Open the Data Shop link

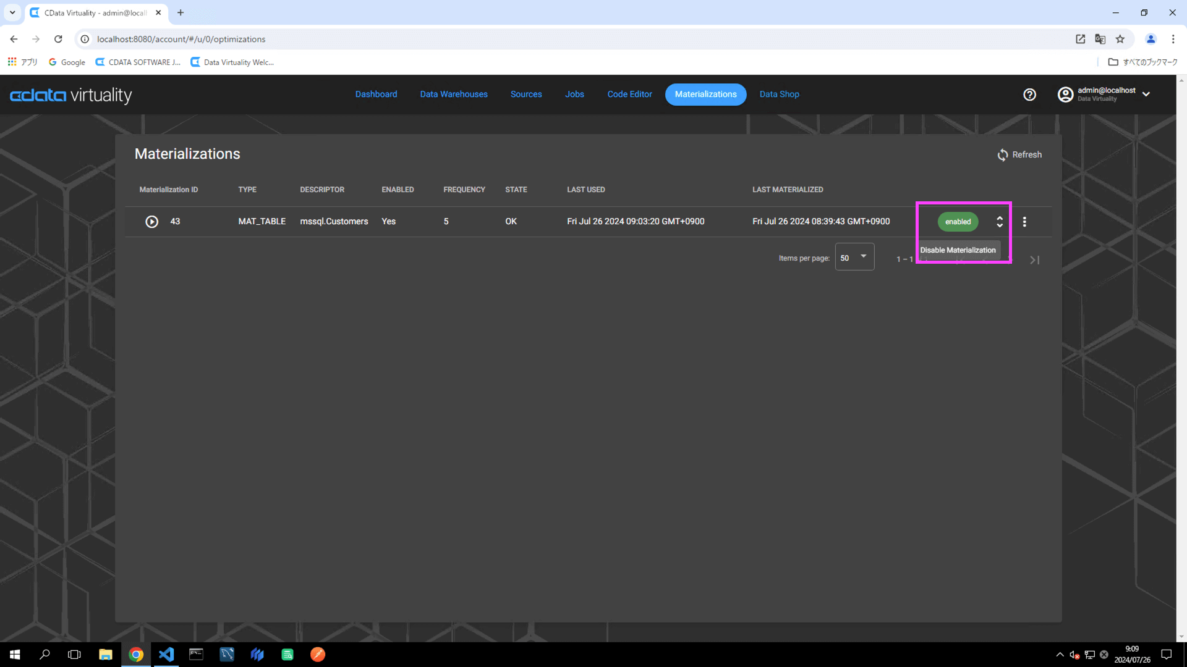[779, 94]
